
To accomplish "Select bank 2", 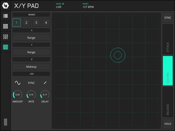I will (26, 22).
